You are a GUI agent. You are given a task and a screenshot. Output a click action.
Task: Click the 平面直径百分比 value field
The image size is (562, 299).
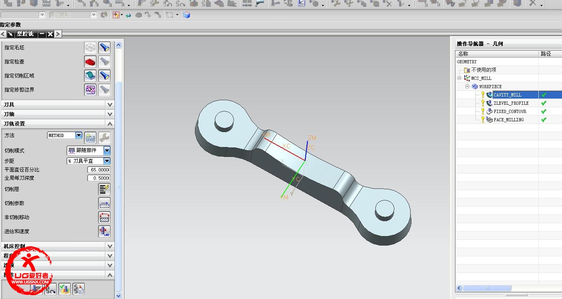(x=99, y=170)
